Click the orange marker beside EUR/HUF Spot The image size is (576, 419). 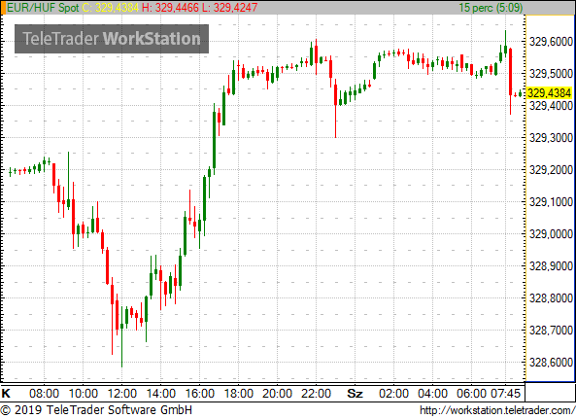point(3,8)
